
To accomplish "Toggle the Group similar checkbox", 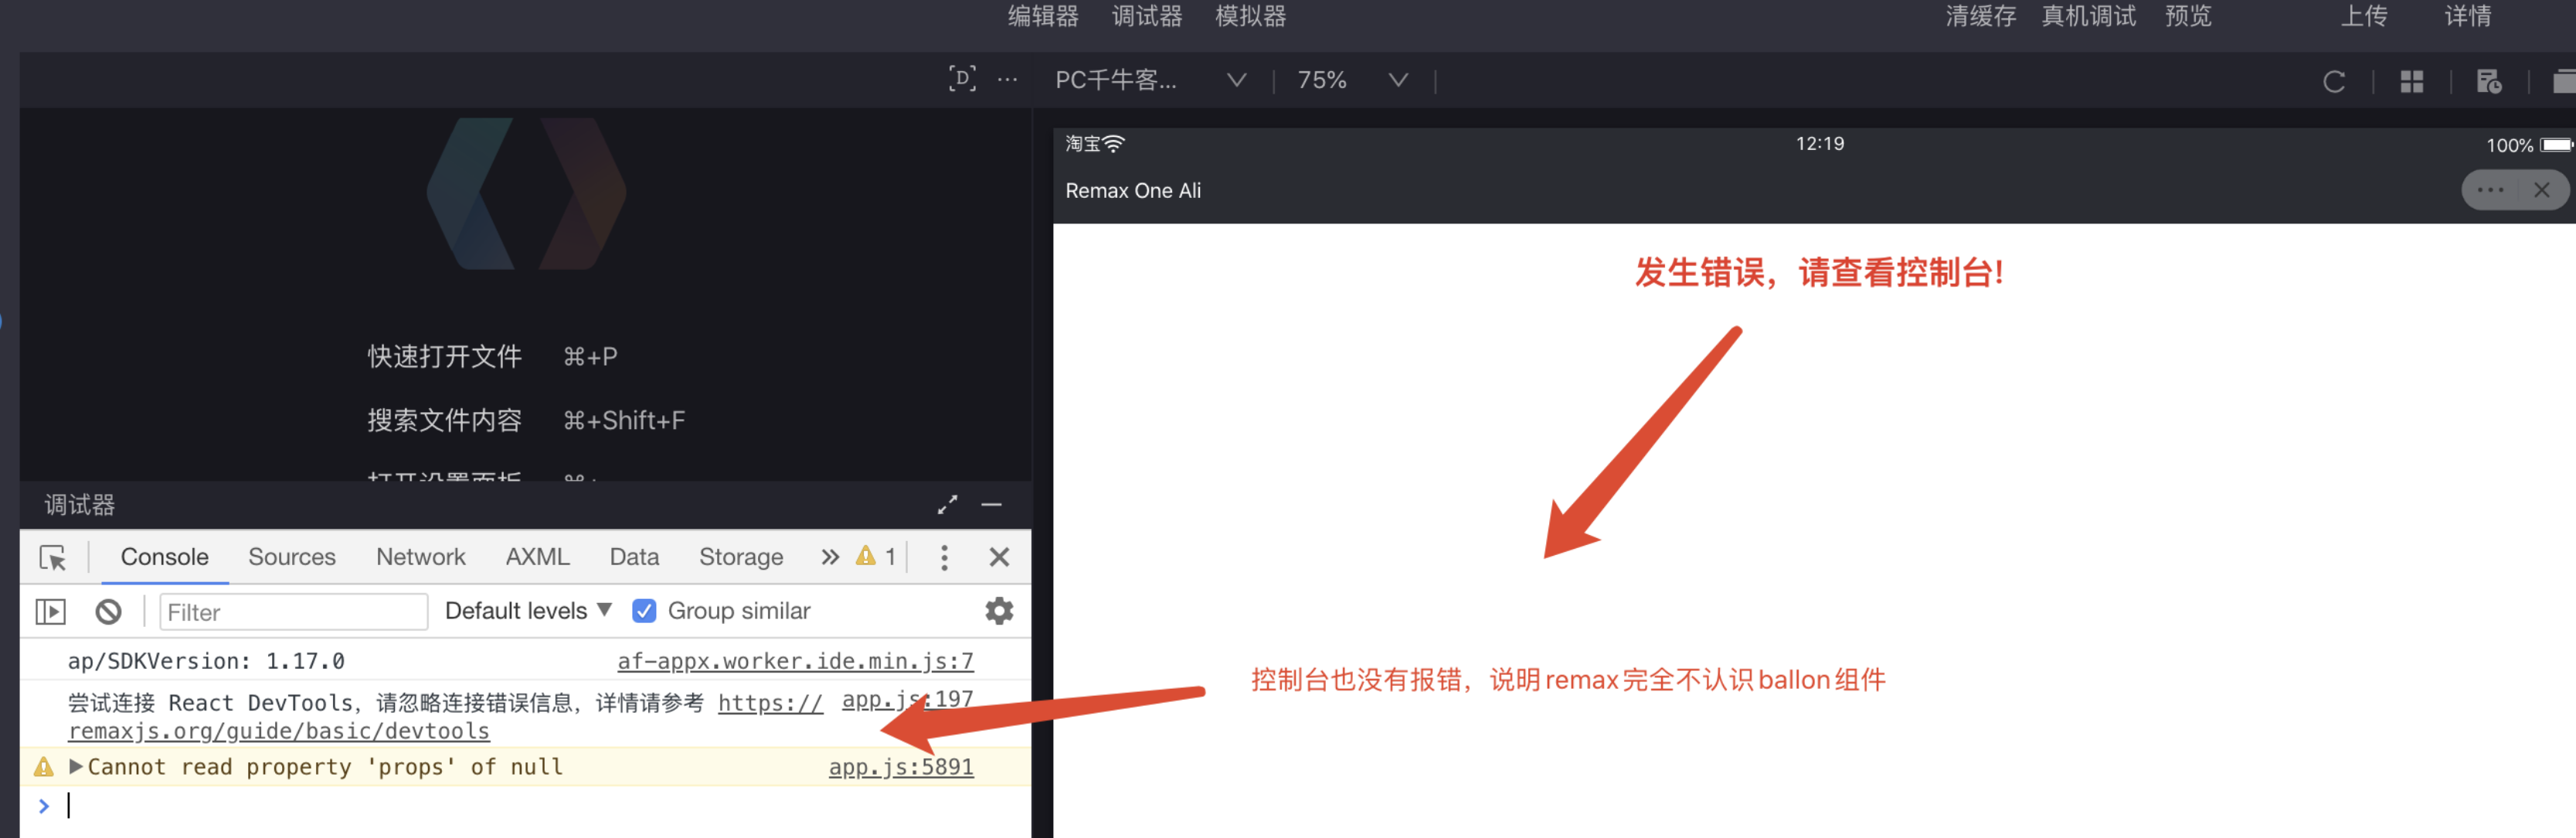I will [x=644, y=611].
